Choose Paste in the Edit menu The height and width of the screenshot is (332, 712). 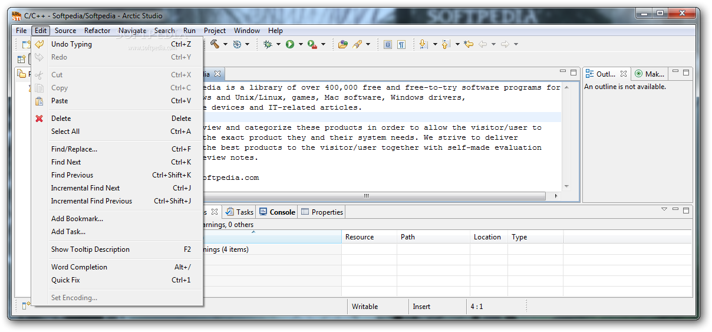point(117,101)
